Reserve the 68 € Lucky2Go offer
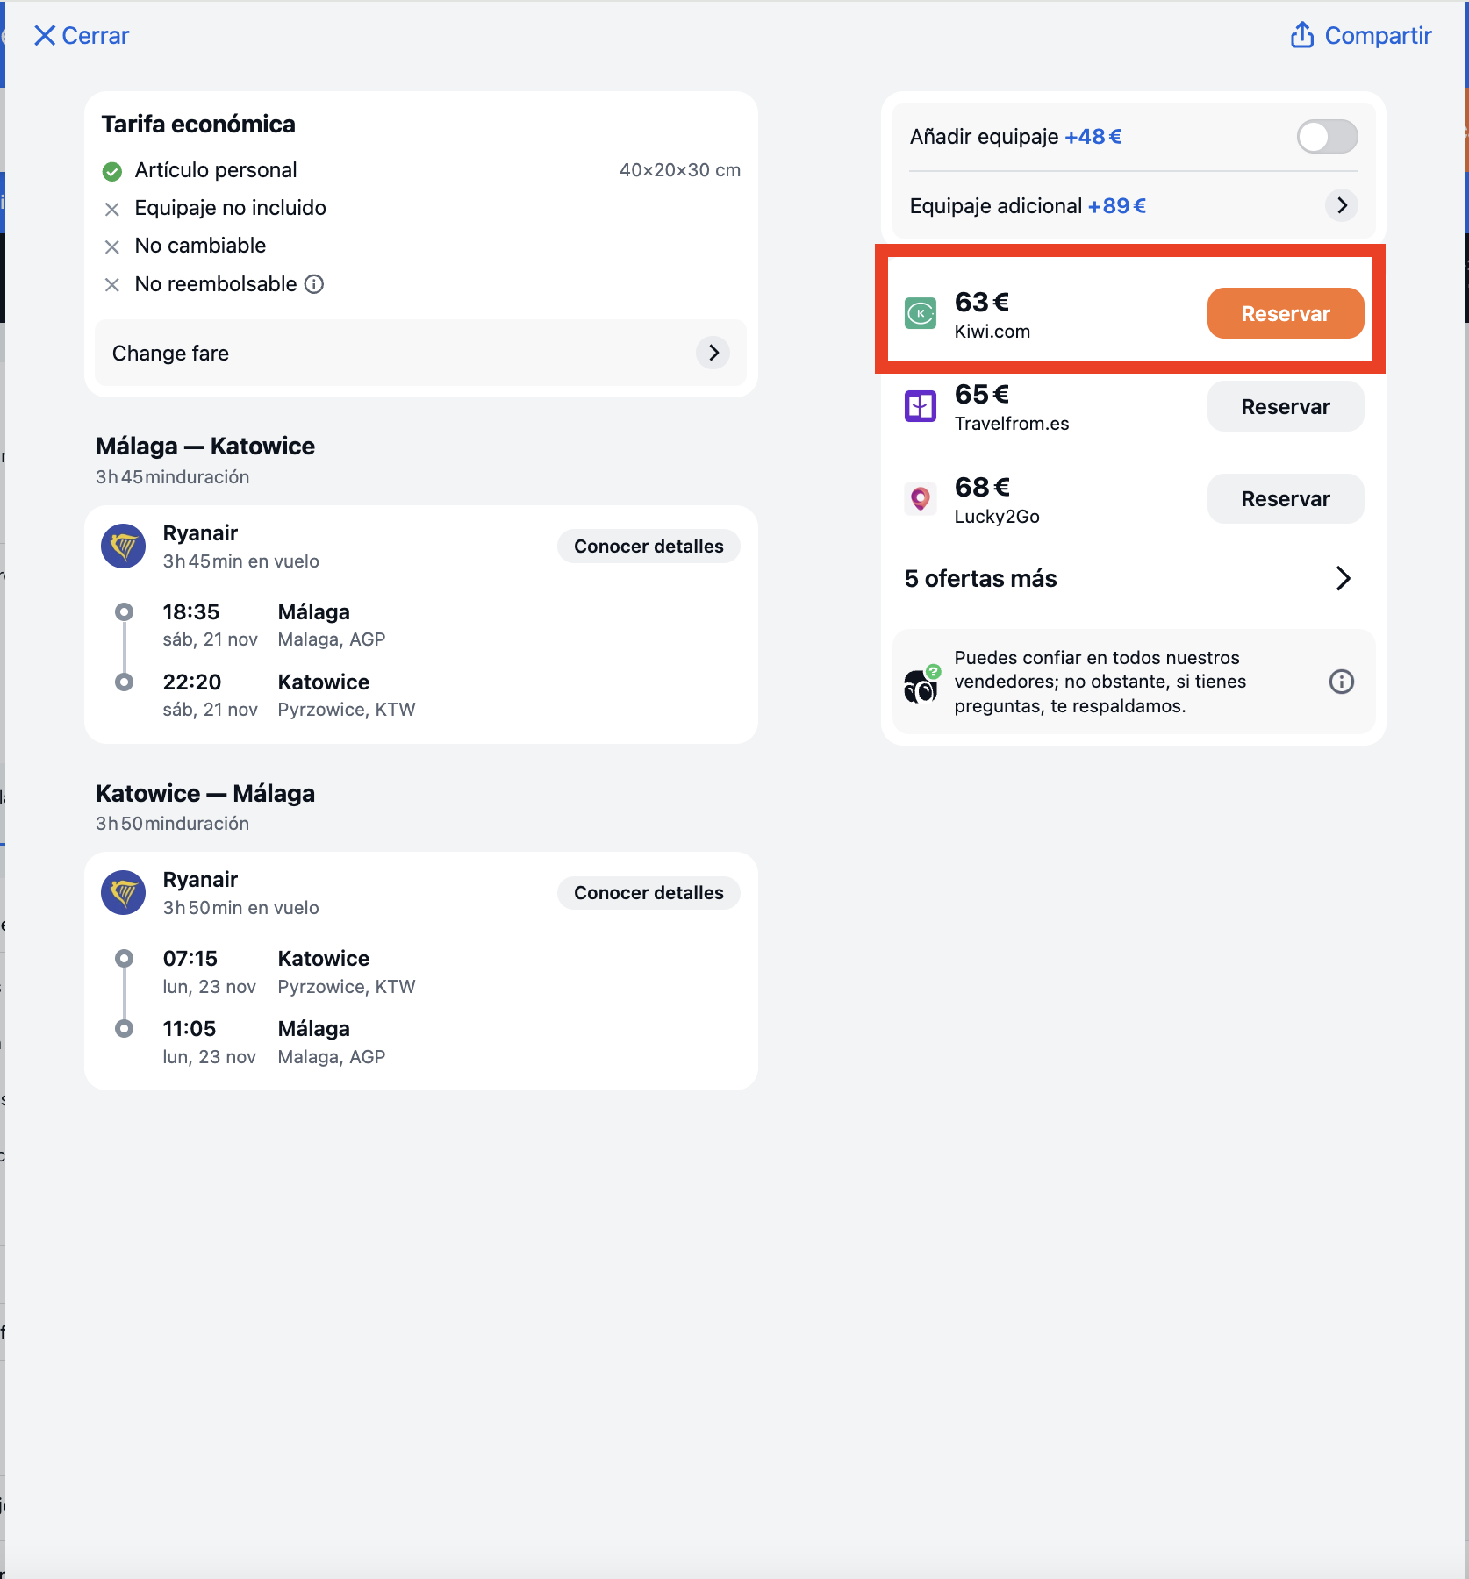The width and height of the screenshot is (1469, 1579). point(1286,499)
